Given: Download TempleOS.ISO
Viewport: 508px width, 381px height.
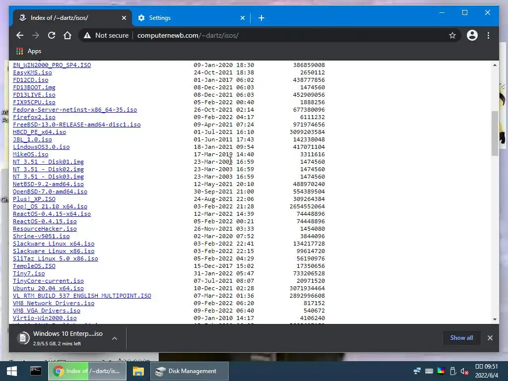Looking at the screenshot, I should [34, 266].
